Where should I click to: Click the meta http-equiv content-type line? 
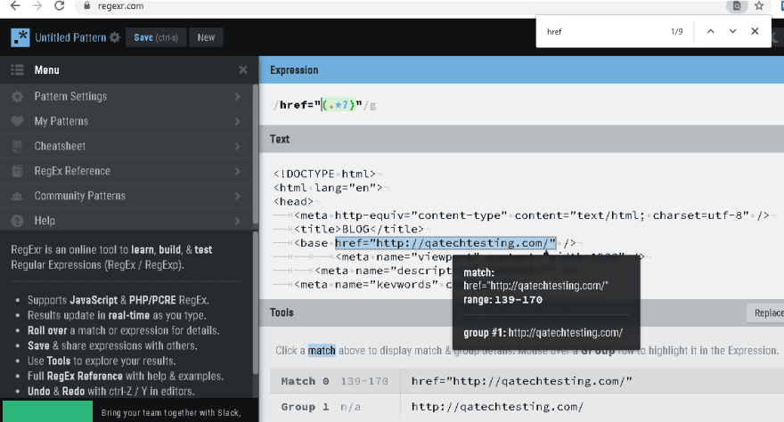(532, 215)
